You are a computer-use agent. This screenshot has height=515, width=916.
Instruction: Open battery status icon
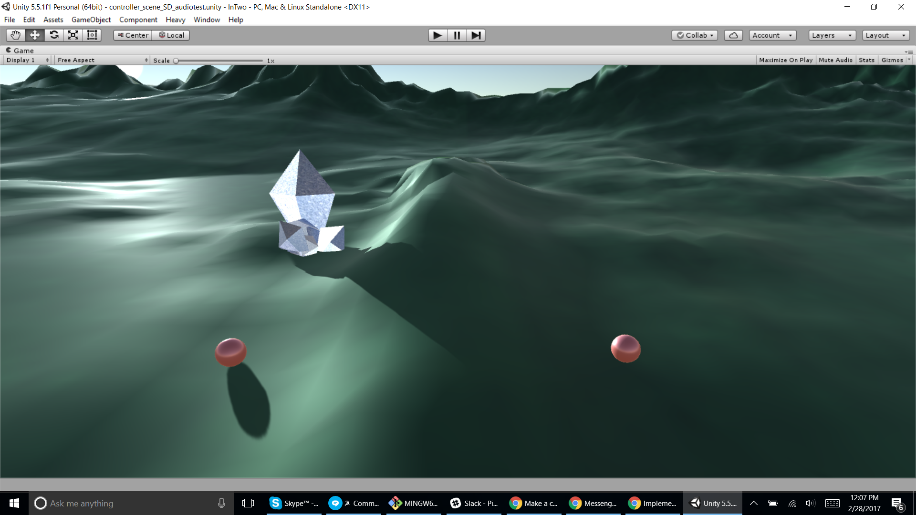pyautogui.click(x=773, y=503)
